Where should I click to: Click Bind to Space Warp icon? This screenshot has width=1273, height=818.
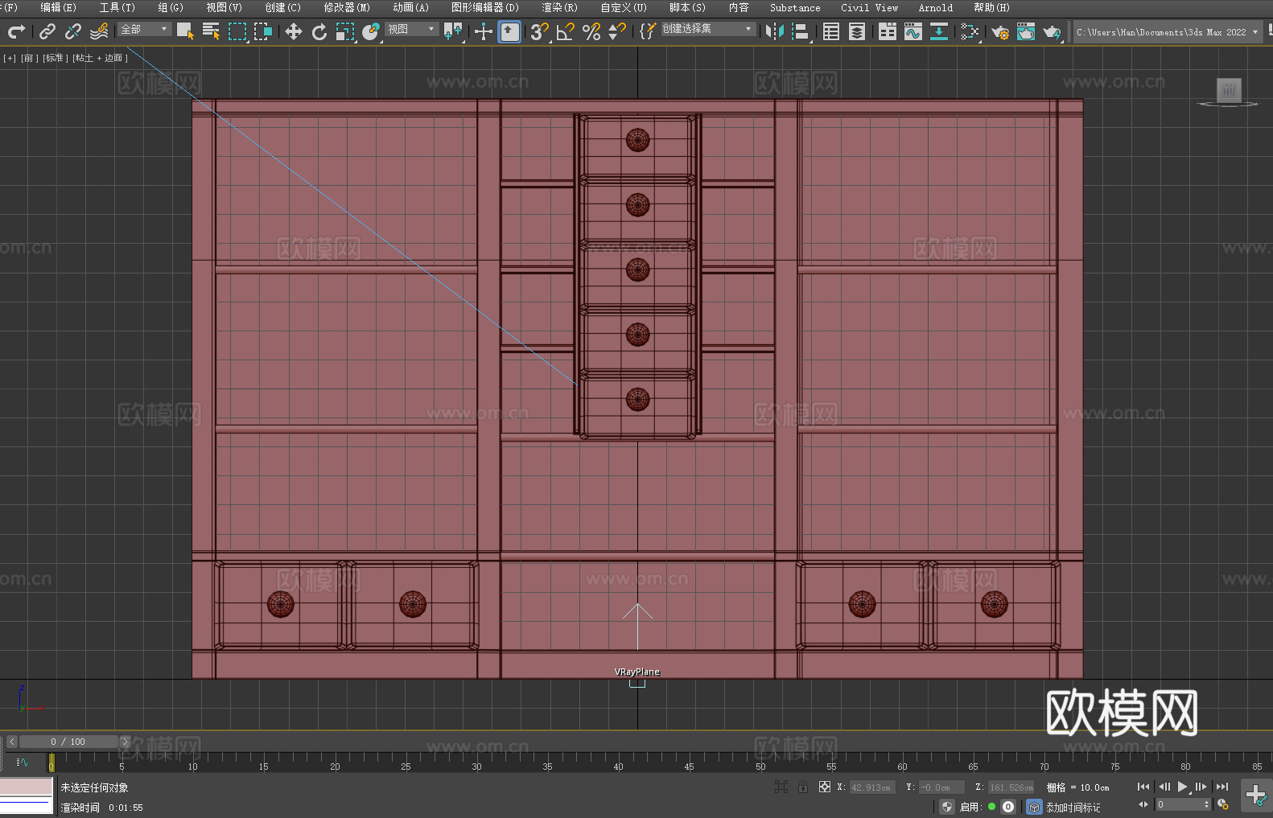[x=99, y=31]
